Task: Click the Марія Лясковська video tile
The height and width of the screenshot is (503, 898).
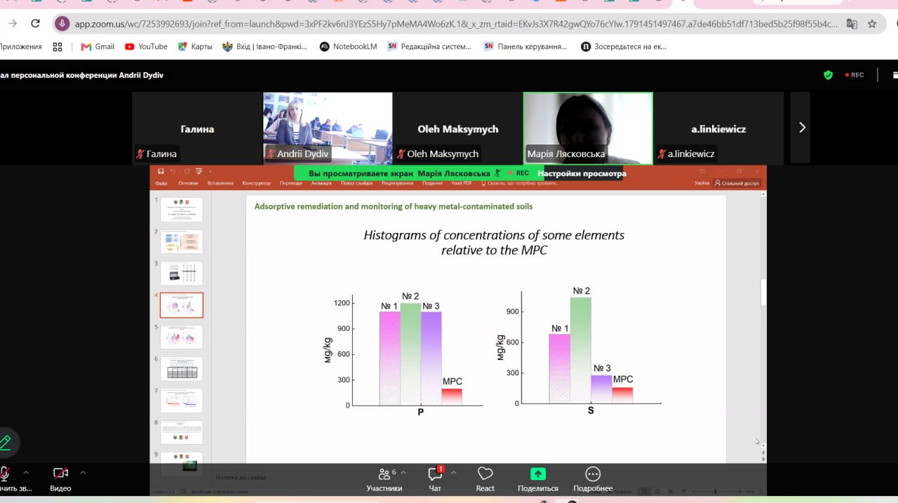Action: pyautogui.click(x=588, y=128)
